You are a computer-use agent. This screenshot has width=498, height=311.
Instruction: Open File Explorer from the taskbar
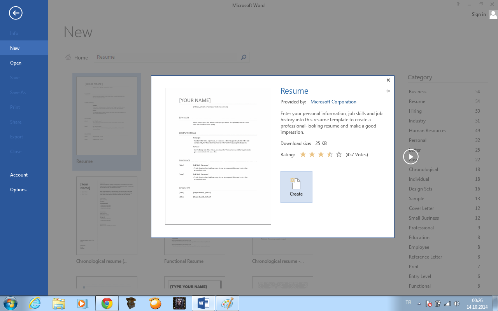click(59, 303)
